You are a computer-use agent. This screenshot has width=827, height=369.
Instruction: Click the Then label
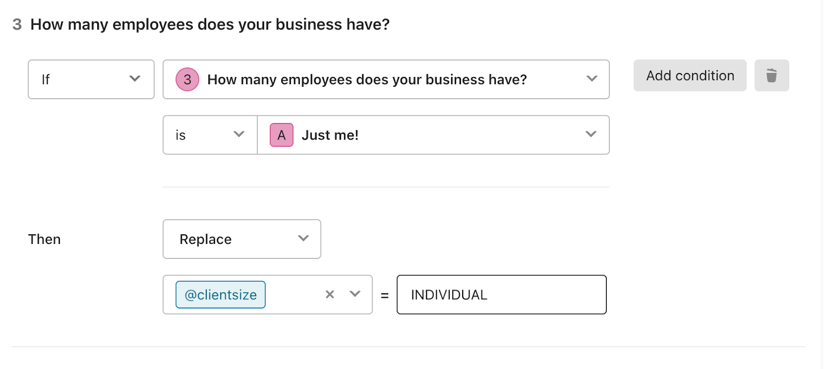click(x=44, y=239)
